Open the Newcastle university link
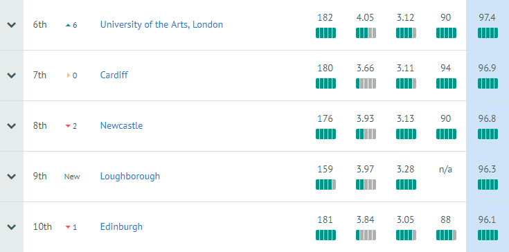Viewport: 509px width, 252px height. tap(121, 125)
